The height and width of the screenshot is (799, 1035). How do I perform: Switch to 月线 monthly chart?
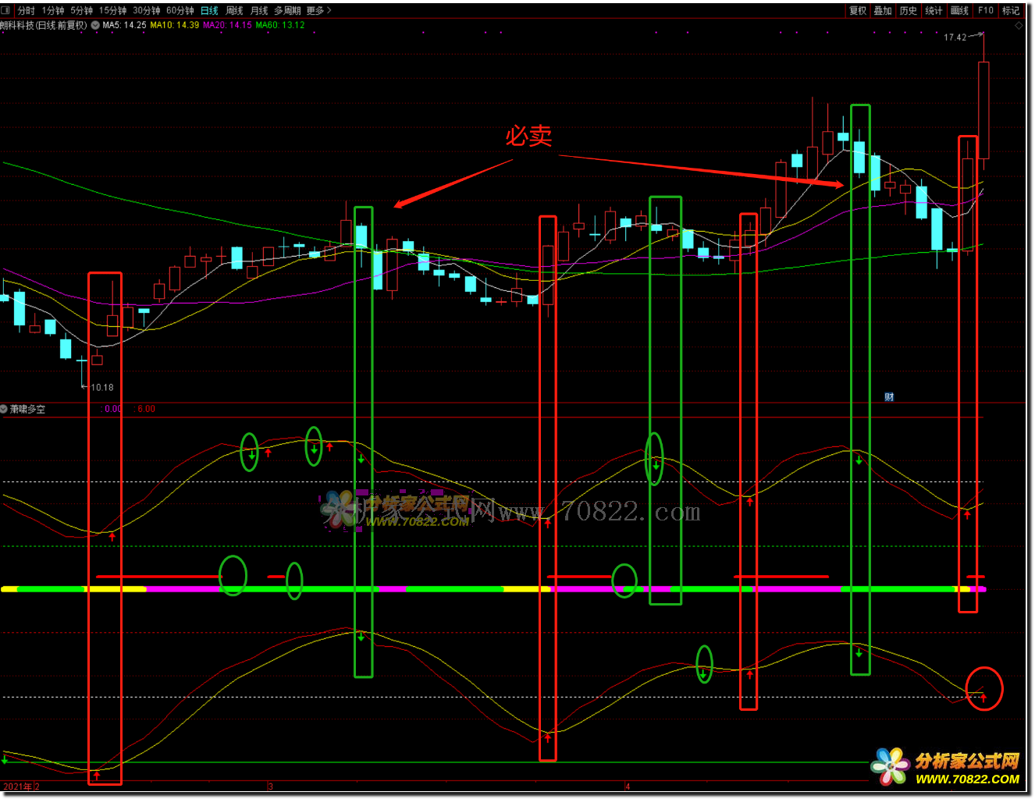pos(259,11)
